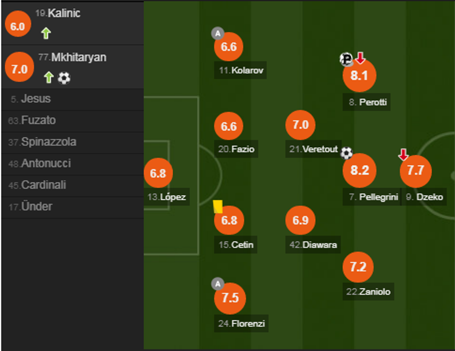Click the Veretout player name label
The image size is (455, 351).
coord(313,149)
